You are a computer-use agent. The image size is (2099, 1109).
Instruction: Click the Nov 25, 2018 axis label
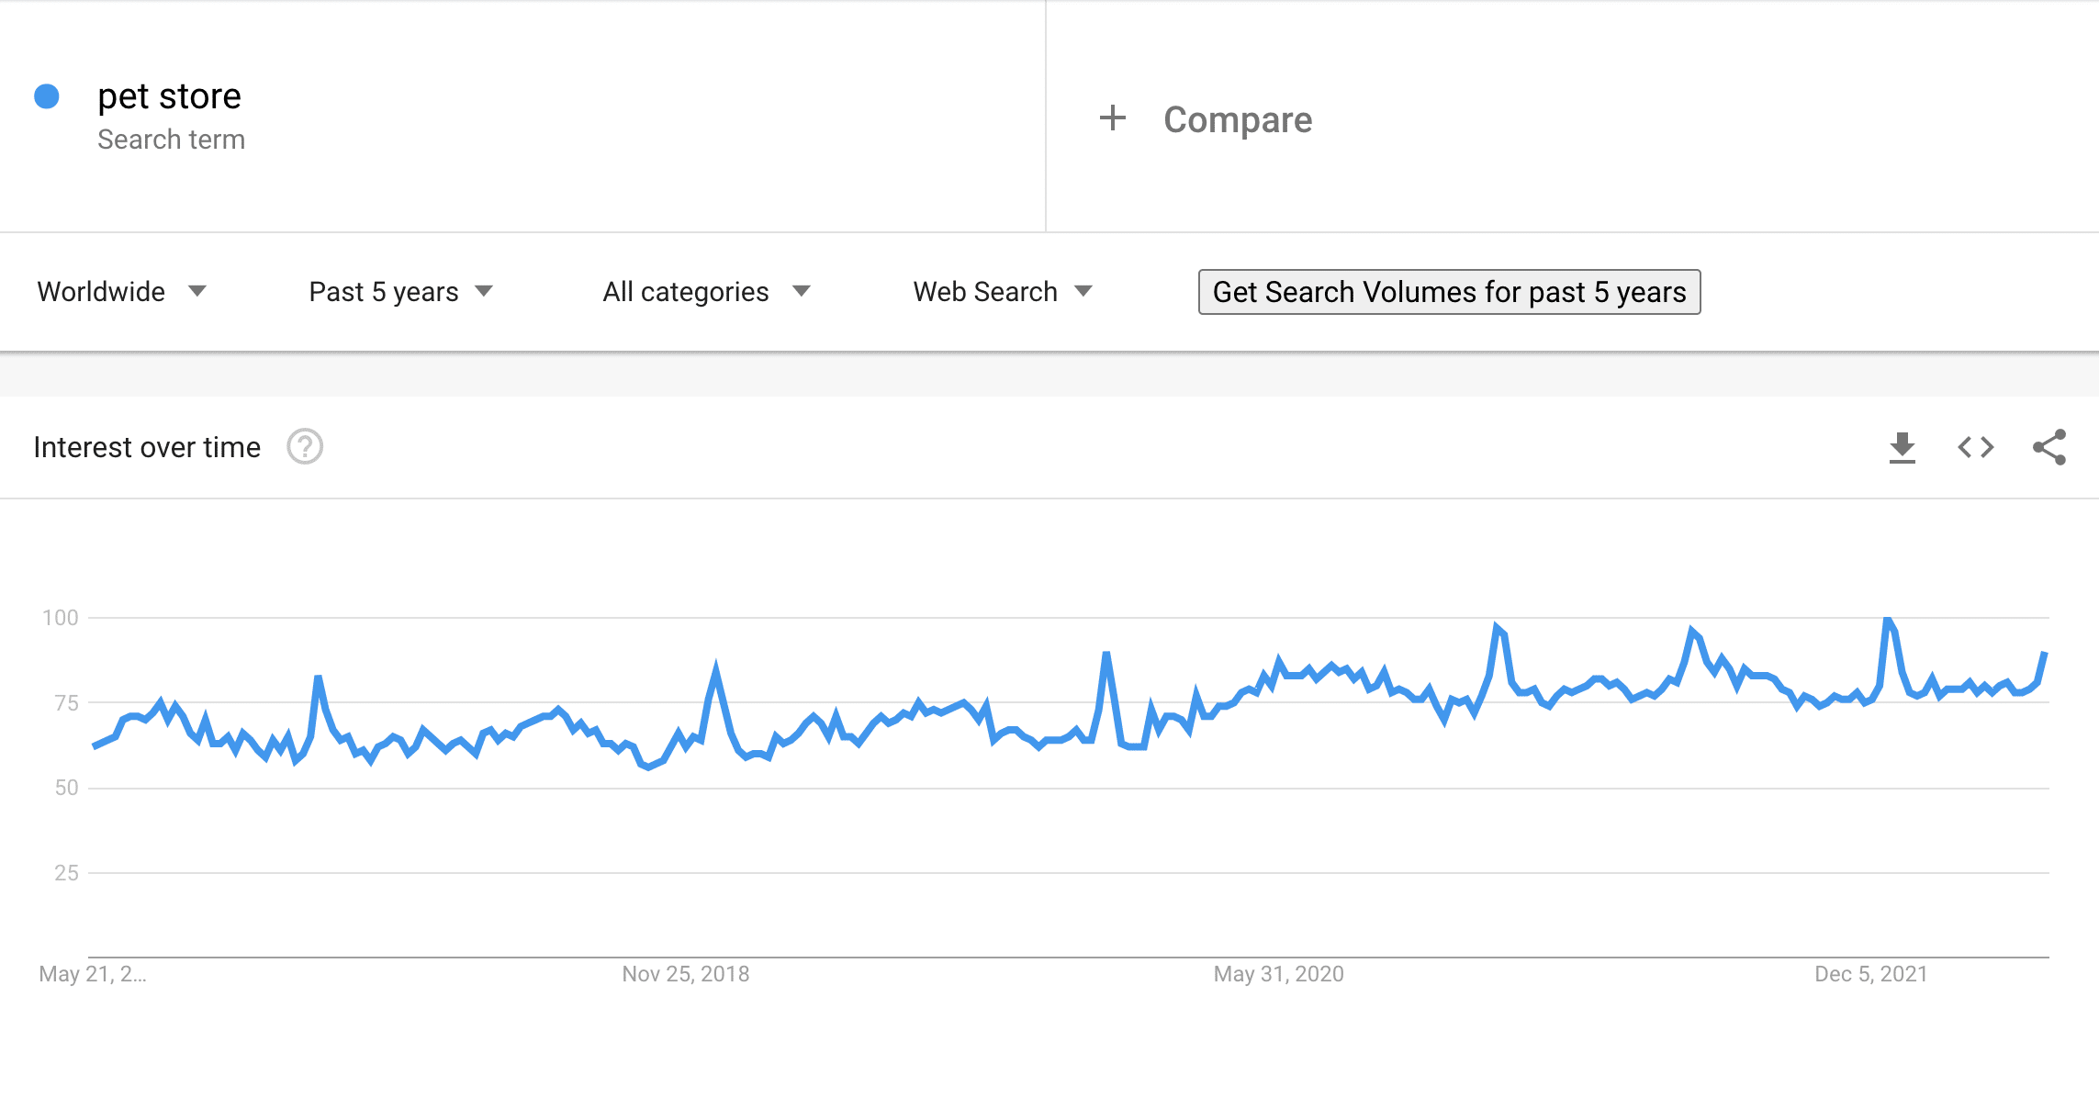tap(686, 974)
